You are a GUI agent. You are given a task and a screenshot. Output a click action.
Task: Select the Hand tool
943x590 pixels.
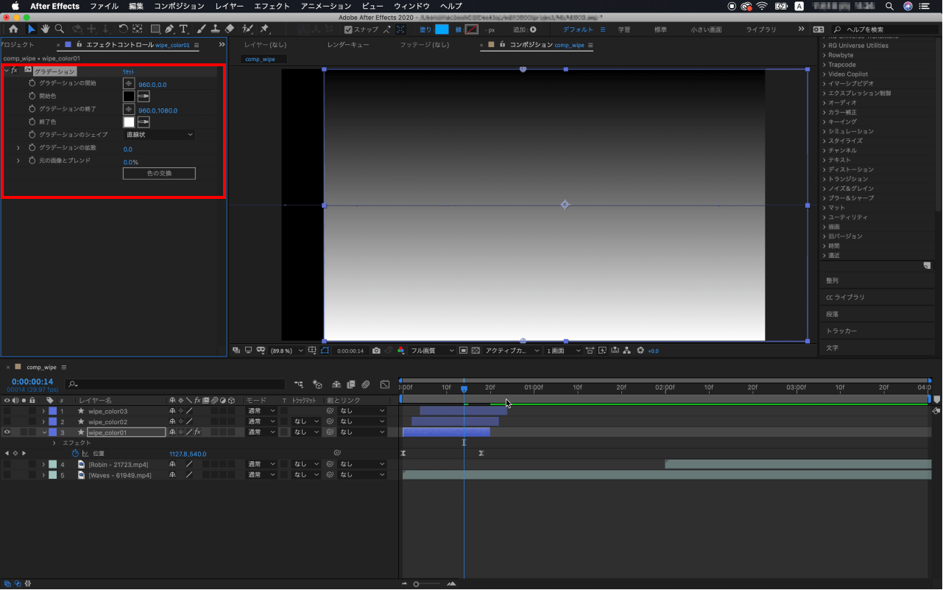(45, 29)
